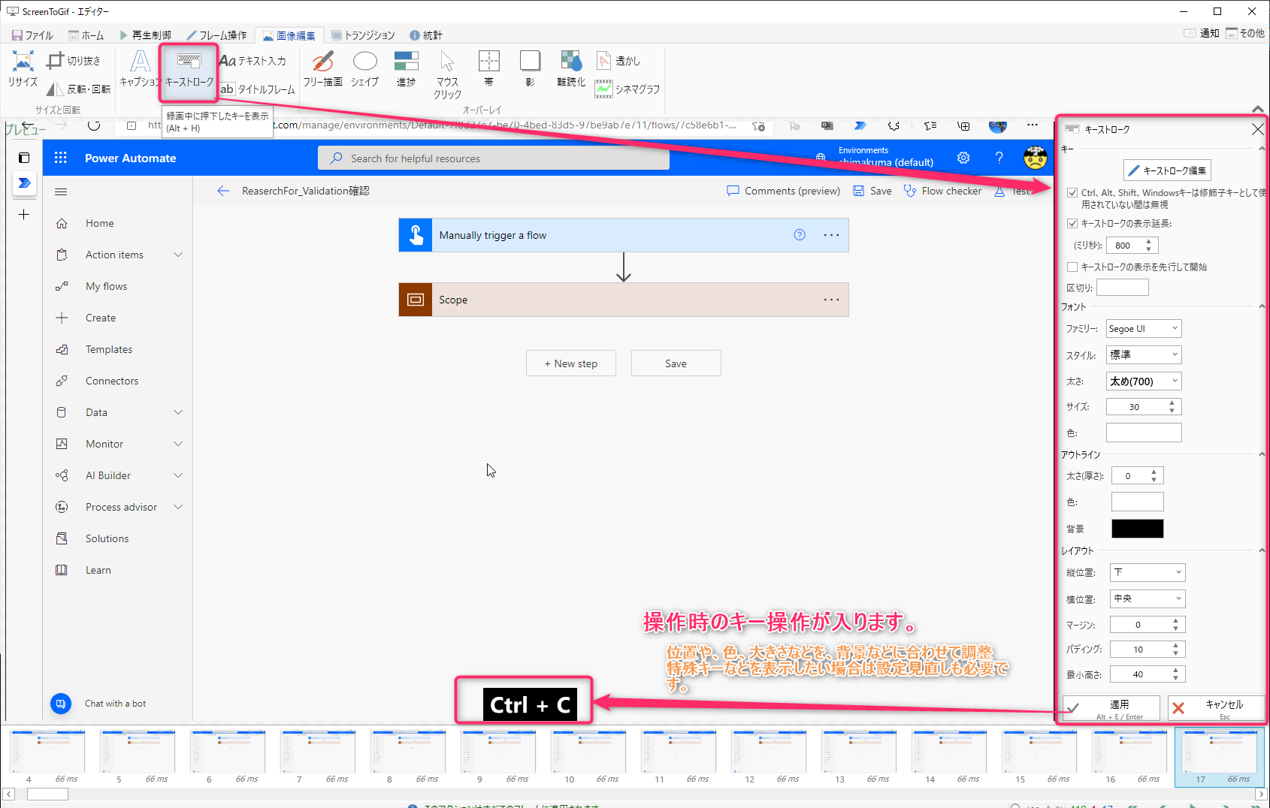Switch to the トランジション ribbon tab
The width and height of the screenshot is (1270, 808).
[x=363, y=35]
